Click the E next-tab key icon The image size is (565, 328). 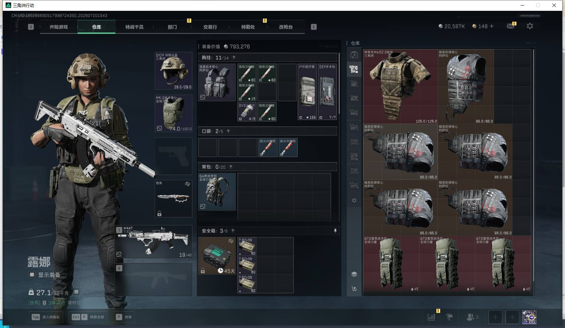[x=314, y=27]
